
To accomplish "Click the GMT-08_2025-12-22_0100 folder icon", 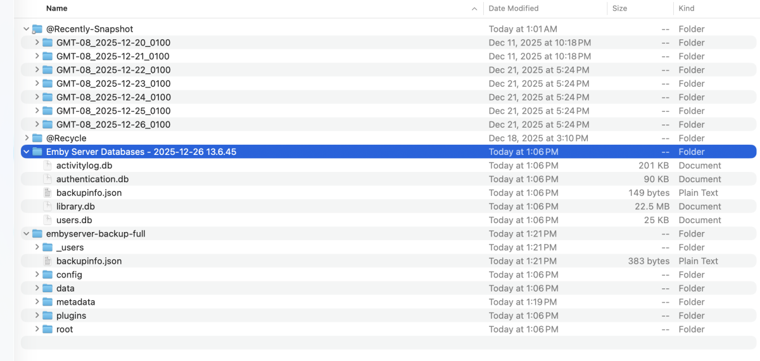I will coord(47,70).
